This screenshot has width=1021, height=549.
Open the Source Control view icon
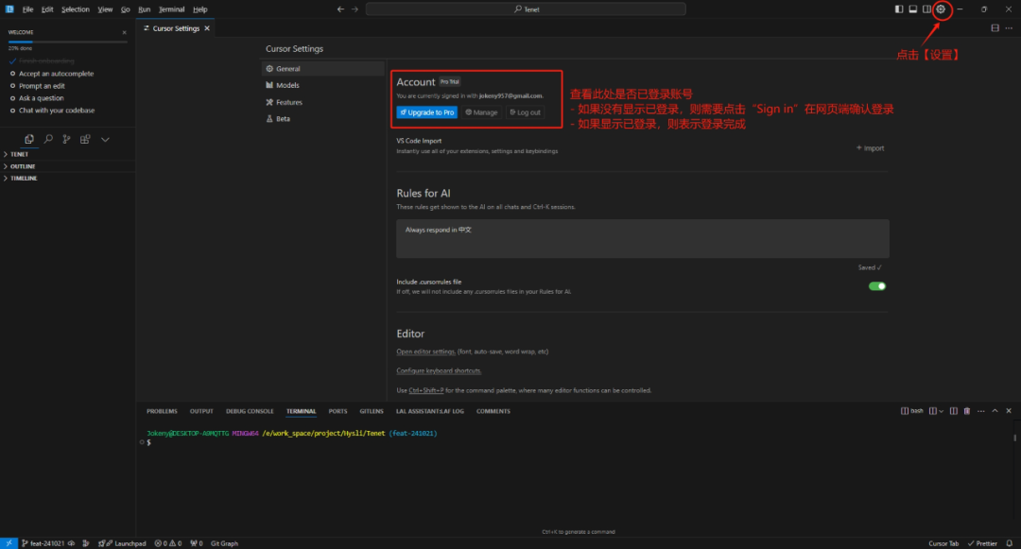click(66, 139)
